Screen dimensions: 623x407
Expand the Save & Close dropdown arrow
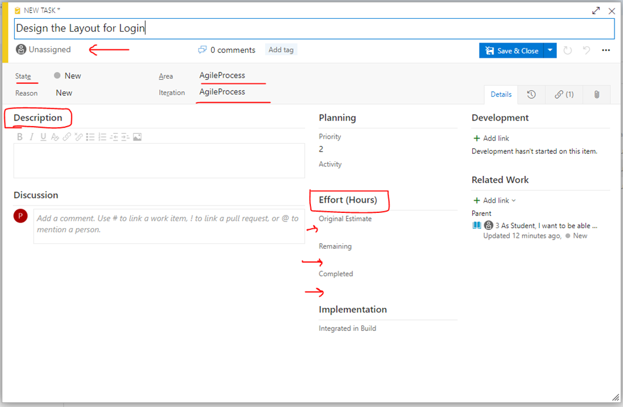point(550,50)
